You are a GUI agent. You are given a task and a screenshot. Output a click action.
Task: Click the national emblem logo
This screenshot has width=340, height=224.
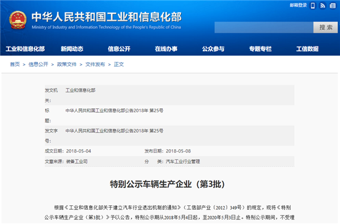18,20
